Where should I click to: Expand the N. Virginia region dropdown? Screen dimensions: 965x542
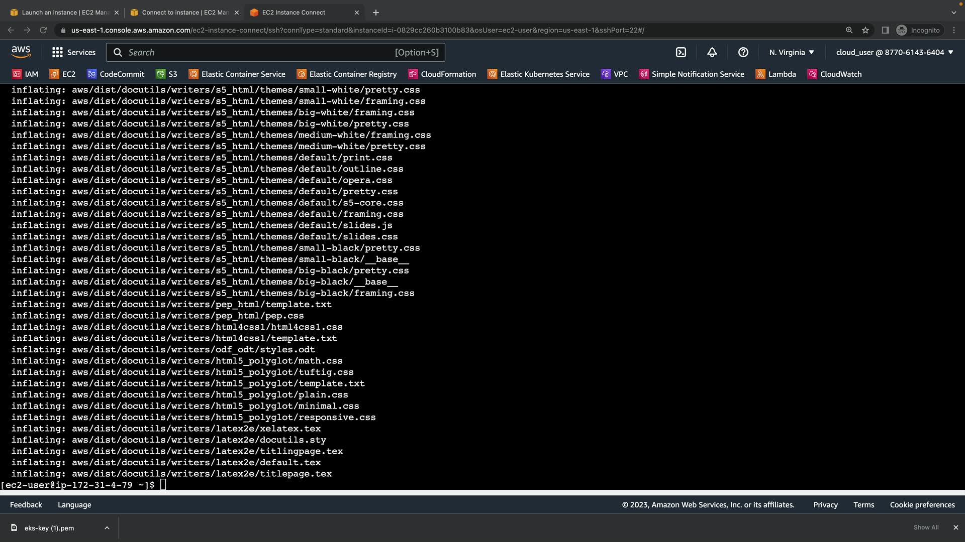coord(791,52)
